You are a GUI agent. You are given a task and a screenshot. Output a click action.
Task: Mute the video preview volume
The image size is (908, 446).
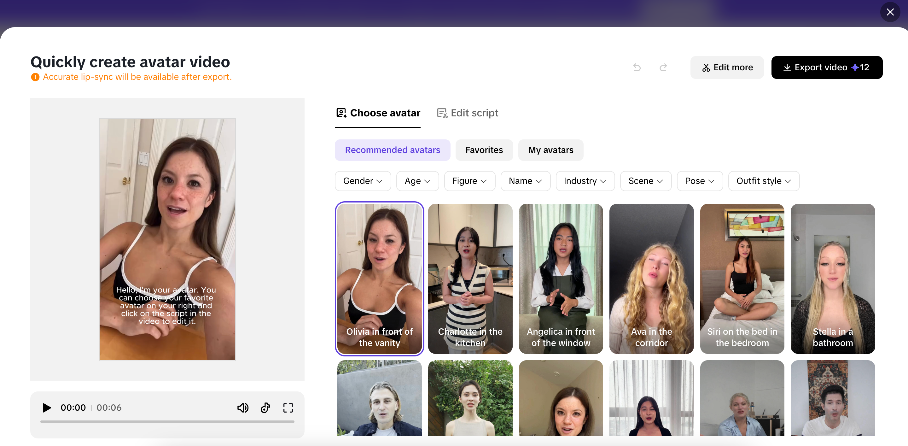(243, 408)
